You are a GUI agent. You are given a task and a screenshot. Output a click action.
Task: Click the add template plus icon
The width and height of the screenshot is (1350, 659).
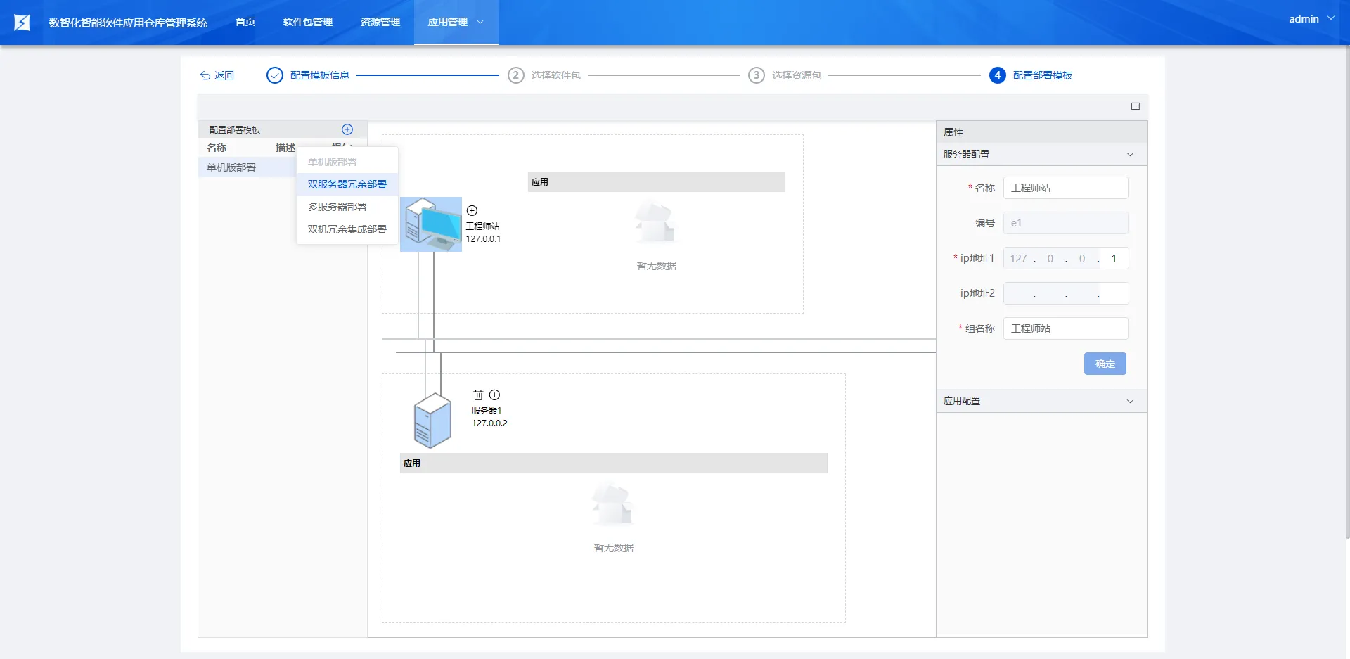[x=347, y=129]
